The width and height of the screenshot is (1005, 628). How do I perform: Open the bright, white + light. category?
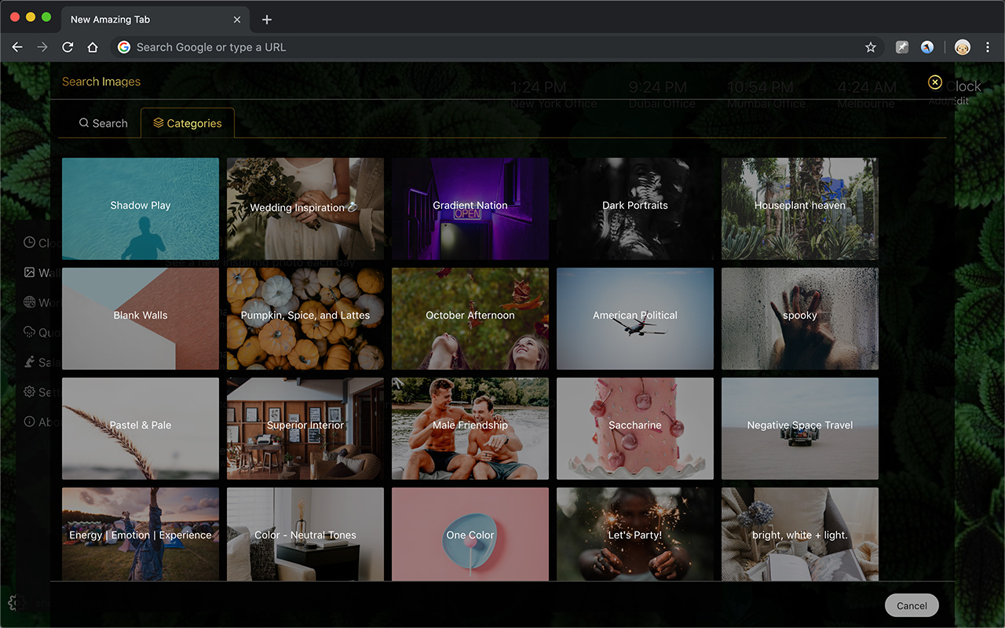tap(800, 535)
